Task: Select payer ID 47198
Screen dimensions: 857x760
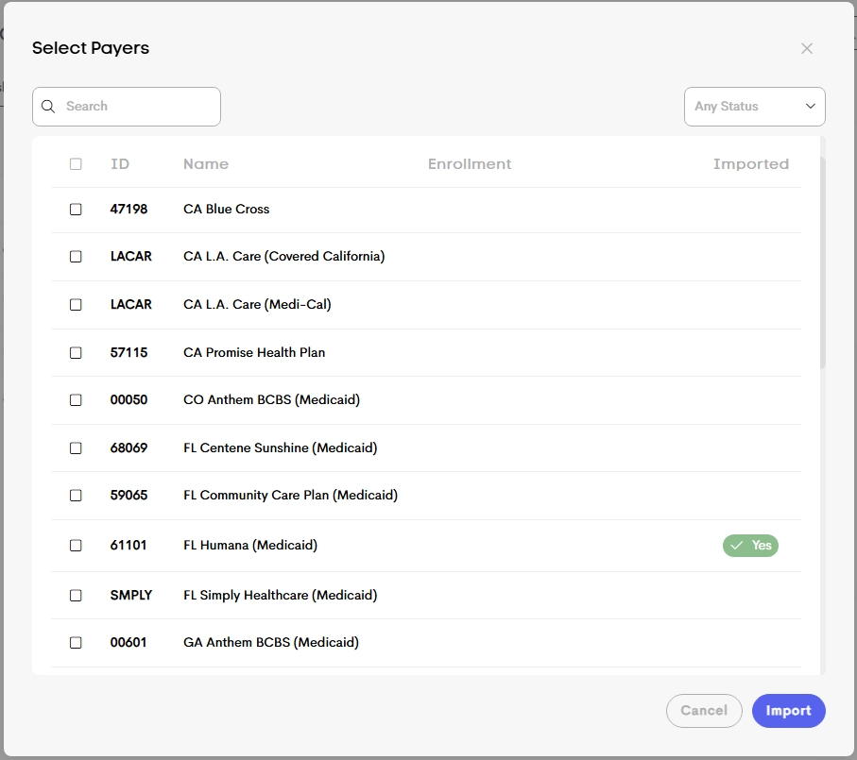Action: (x=129, y=209)
